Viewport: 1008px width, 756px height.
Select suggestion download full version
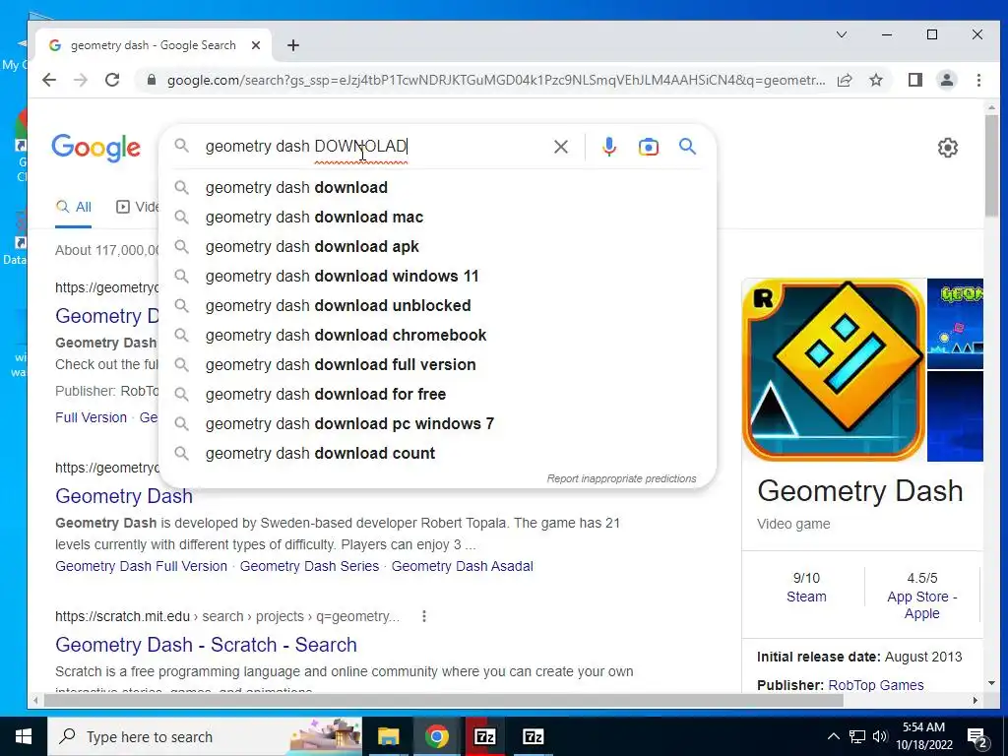click(437, 365)
